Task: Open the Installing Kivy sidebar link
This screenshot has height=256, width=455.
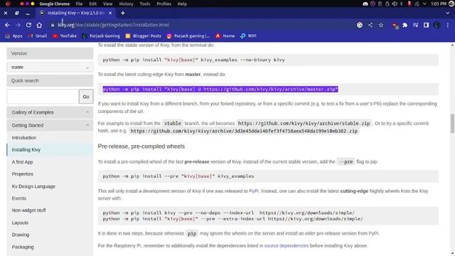Action: (26, 150)
